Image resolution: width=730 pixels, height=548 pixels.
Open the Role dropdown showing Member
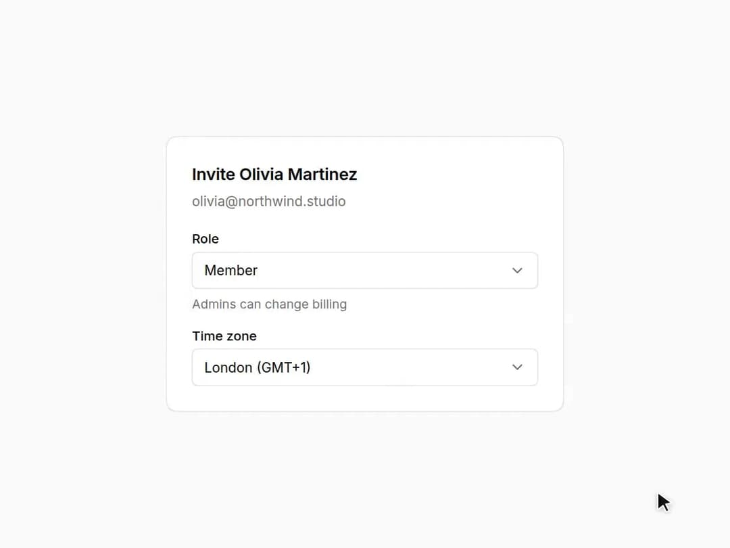[365, 271]
